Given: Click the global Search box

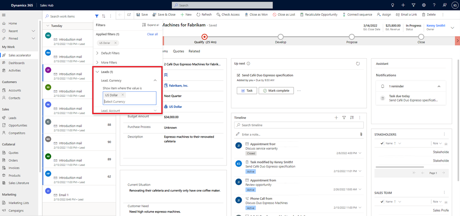Looking at the screenshot, I should click(x=222, y=5).
